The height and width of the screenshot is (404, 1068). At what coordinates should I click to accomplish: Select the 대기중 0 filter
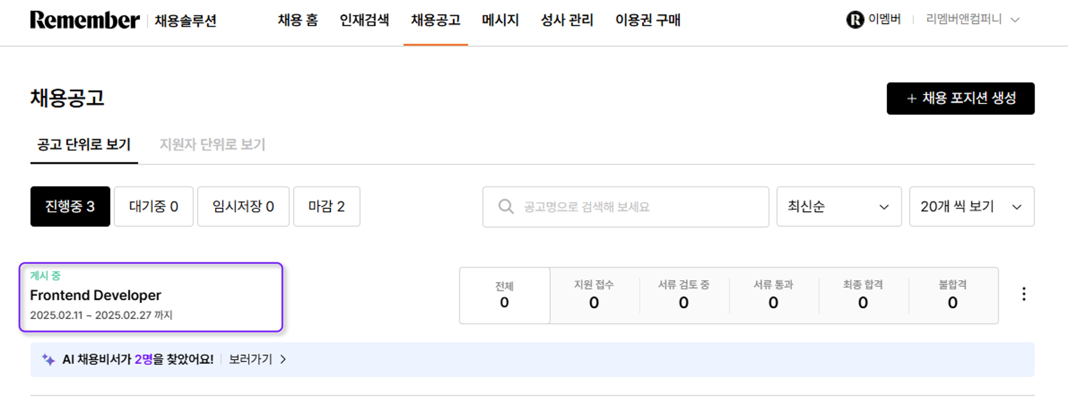[153, 206]
